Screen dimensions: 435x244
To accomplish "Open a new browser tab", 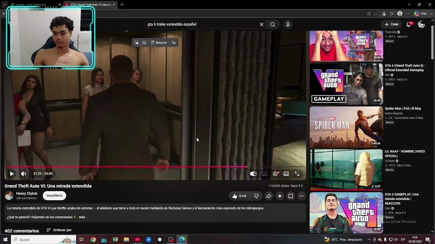I will tap(122, 5).
